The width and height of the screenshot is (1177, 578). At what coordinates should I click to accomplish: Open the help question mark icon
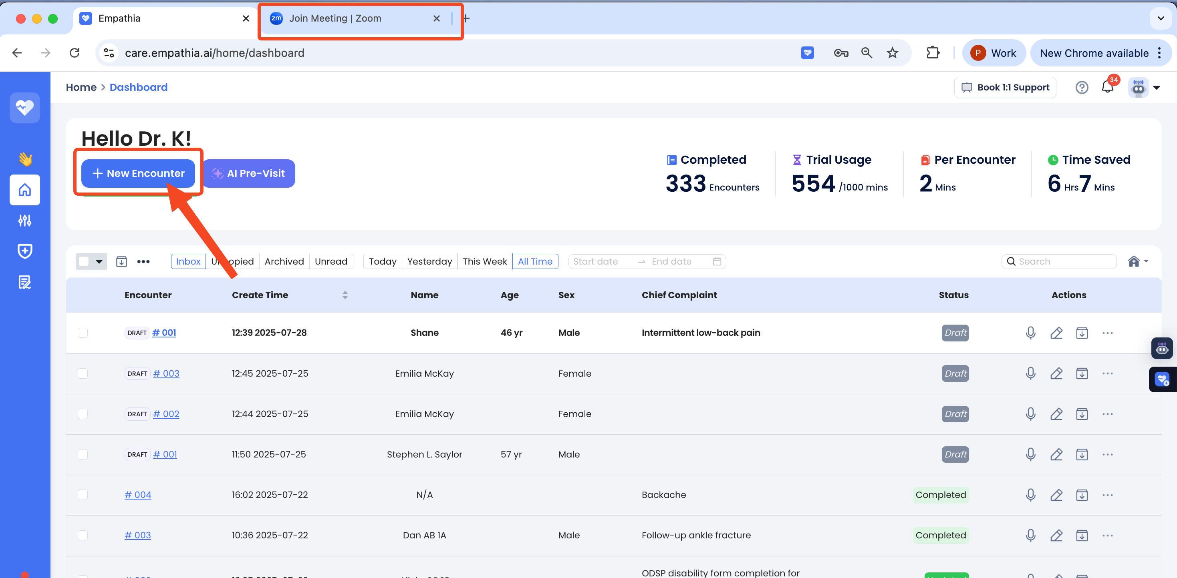1082,87
